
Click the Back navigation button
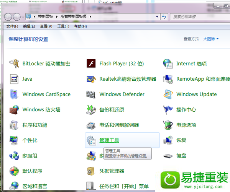8,17
